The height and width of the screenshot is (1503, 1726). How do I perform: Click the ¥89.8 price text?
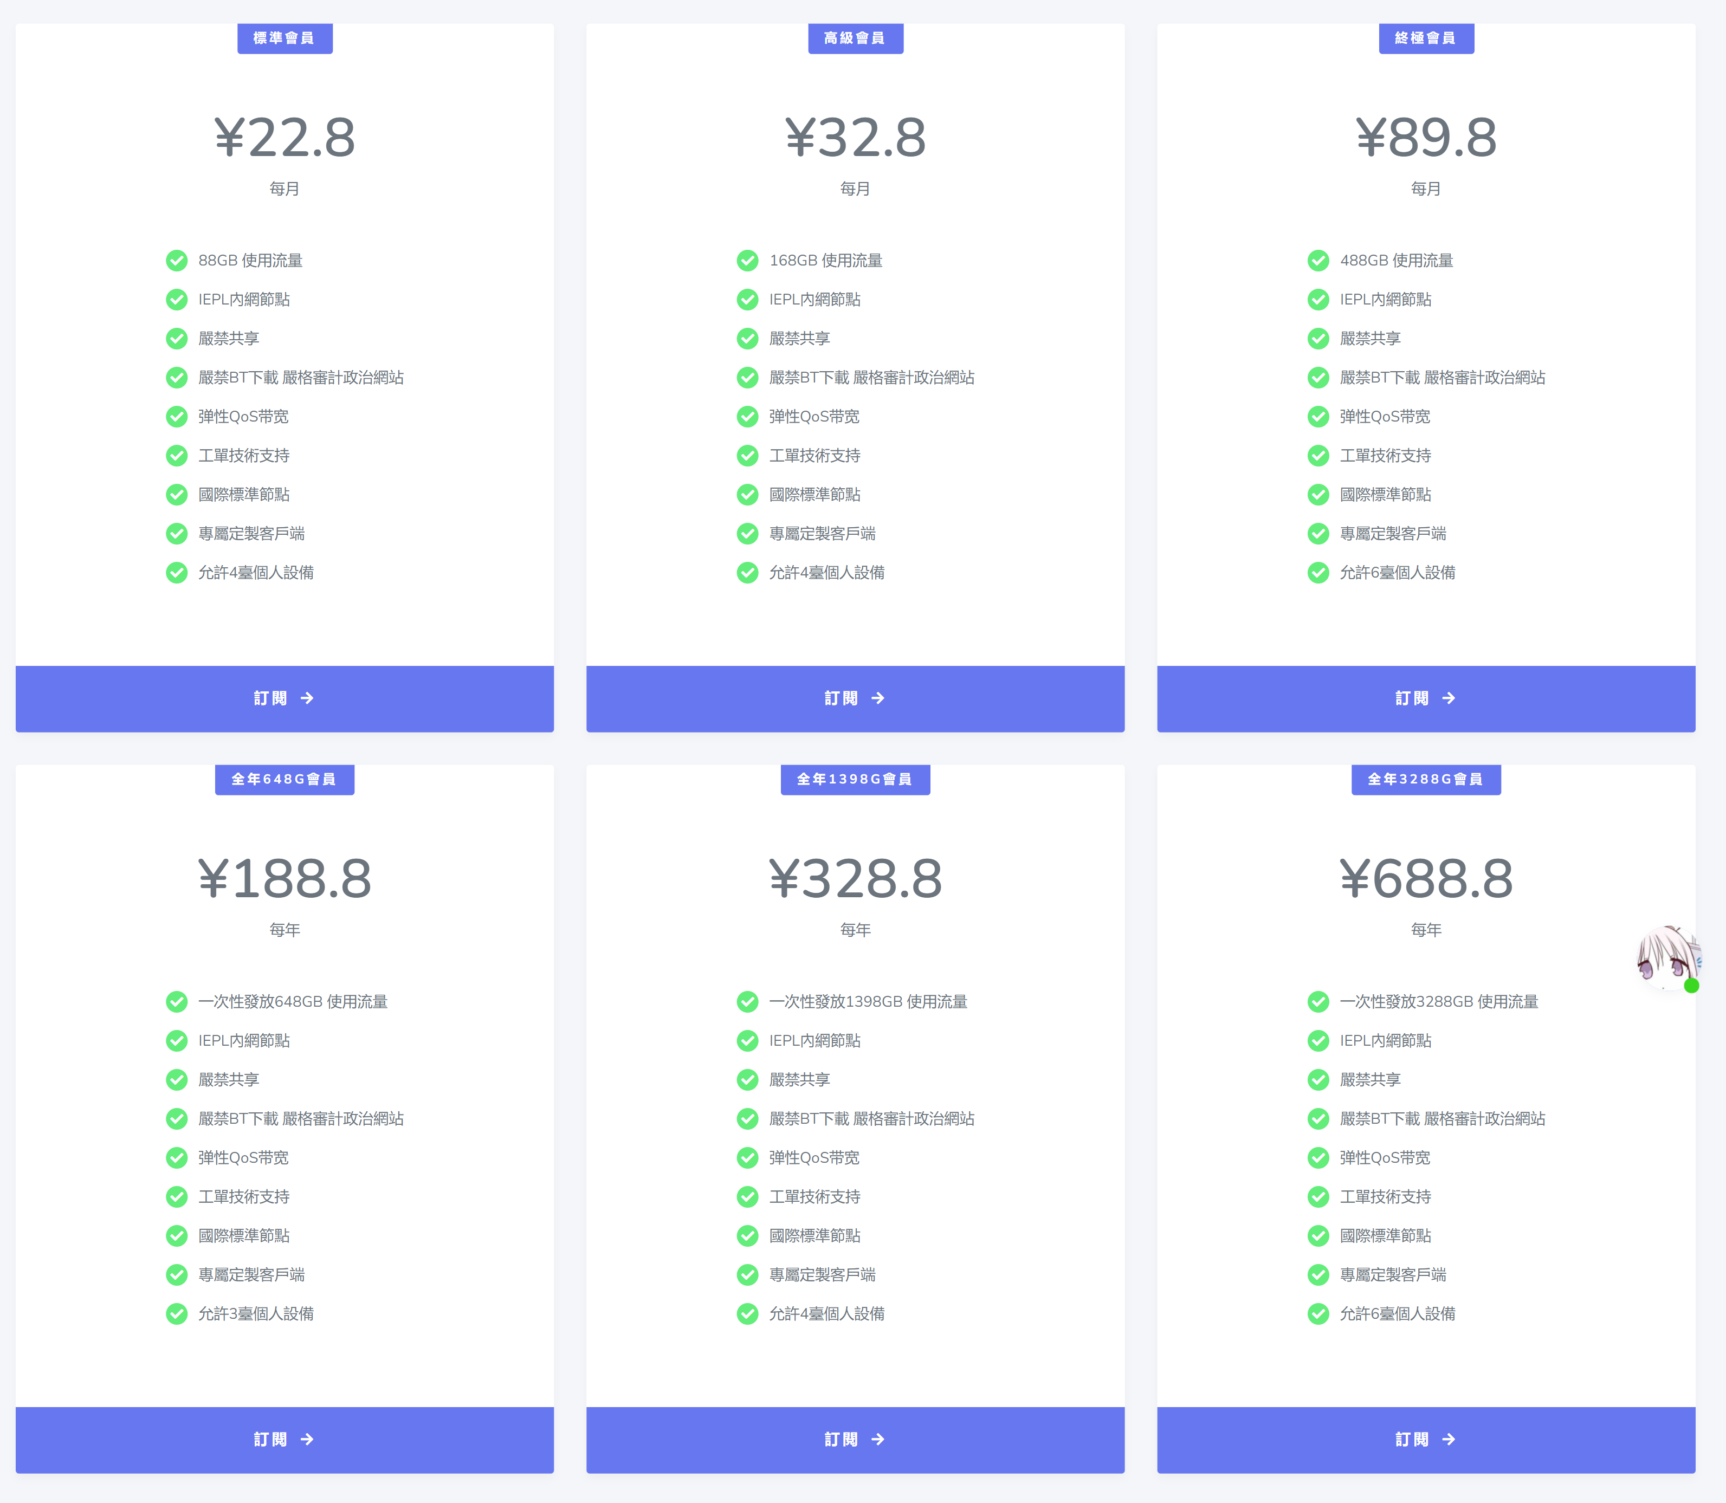tap(1426, 138)
